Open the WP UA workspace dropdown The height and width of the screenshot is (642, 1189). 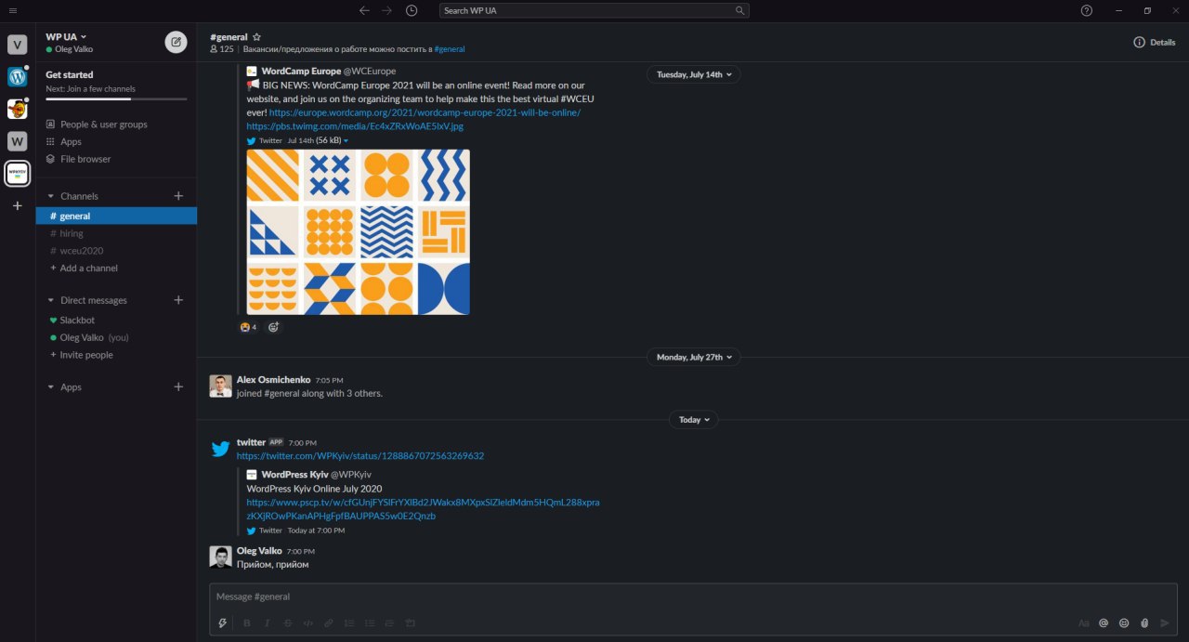[66, 37]
